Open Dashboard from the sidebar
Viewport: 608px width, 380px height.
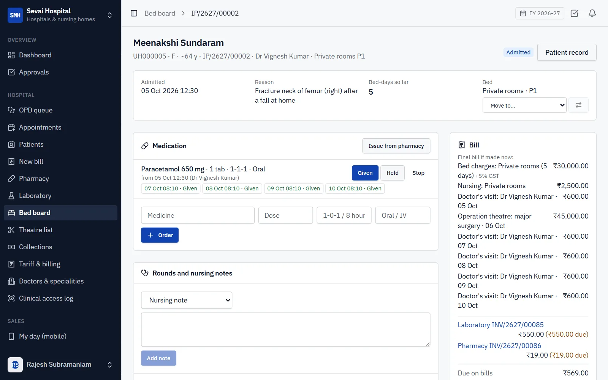(60, 55)
